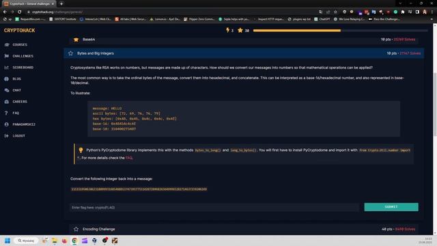Click Logout in the sidebar
437x246 pixels.
tap(18, 136)
